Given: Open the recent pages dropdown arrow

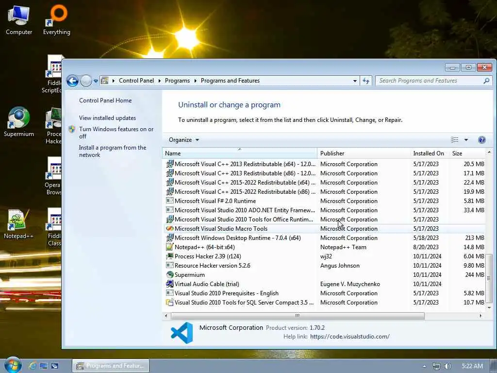Looking at the screenshot, I should click(x=96, y=81).
